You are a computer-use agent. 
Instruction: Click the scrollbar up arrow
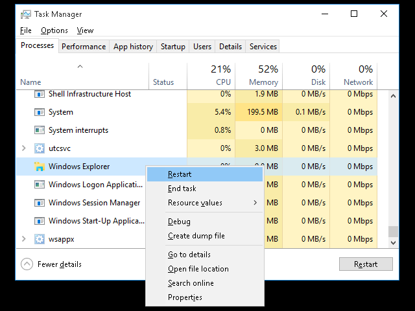[x=394, y=96]
